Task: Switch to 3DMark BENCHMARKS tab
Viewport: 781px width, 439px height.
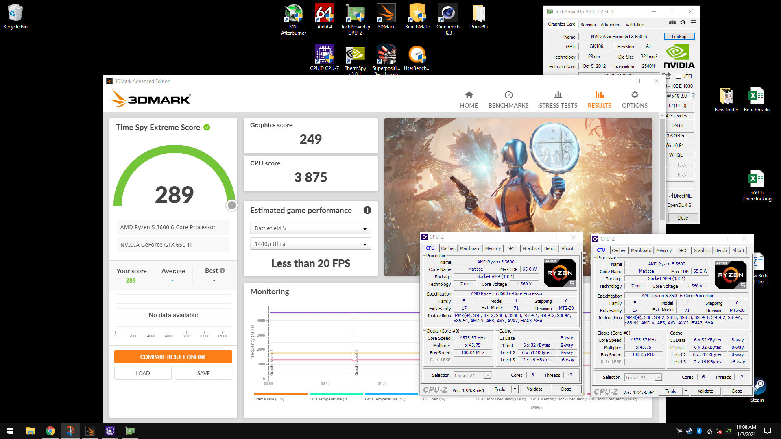Action: (x=508, y=100)
